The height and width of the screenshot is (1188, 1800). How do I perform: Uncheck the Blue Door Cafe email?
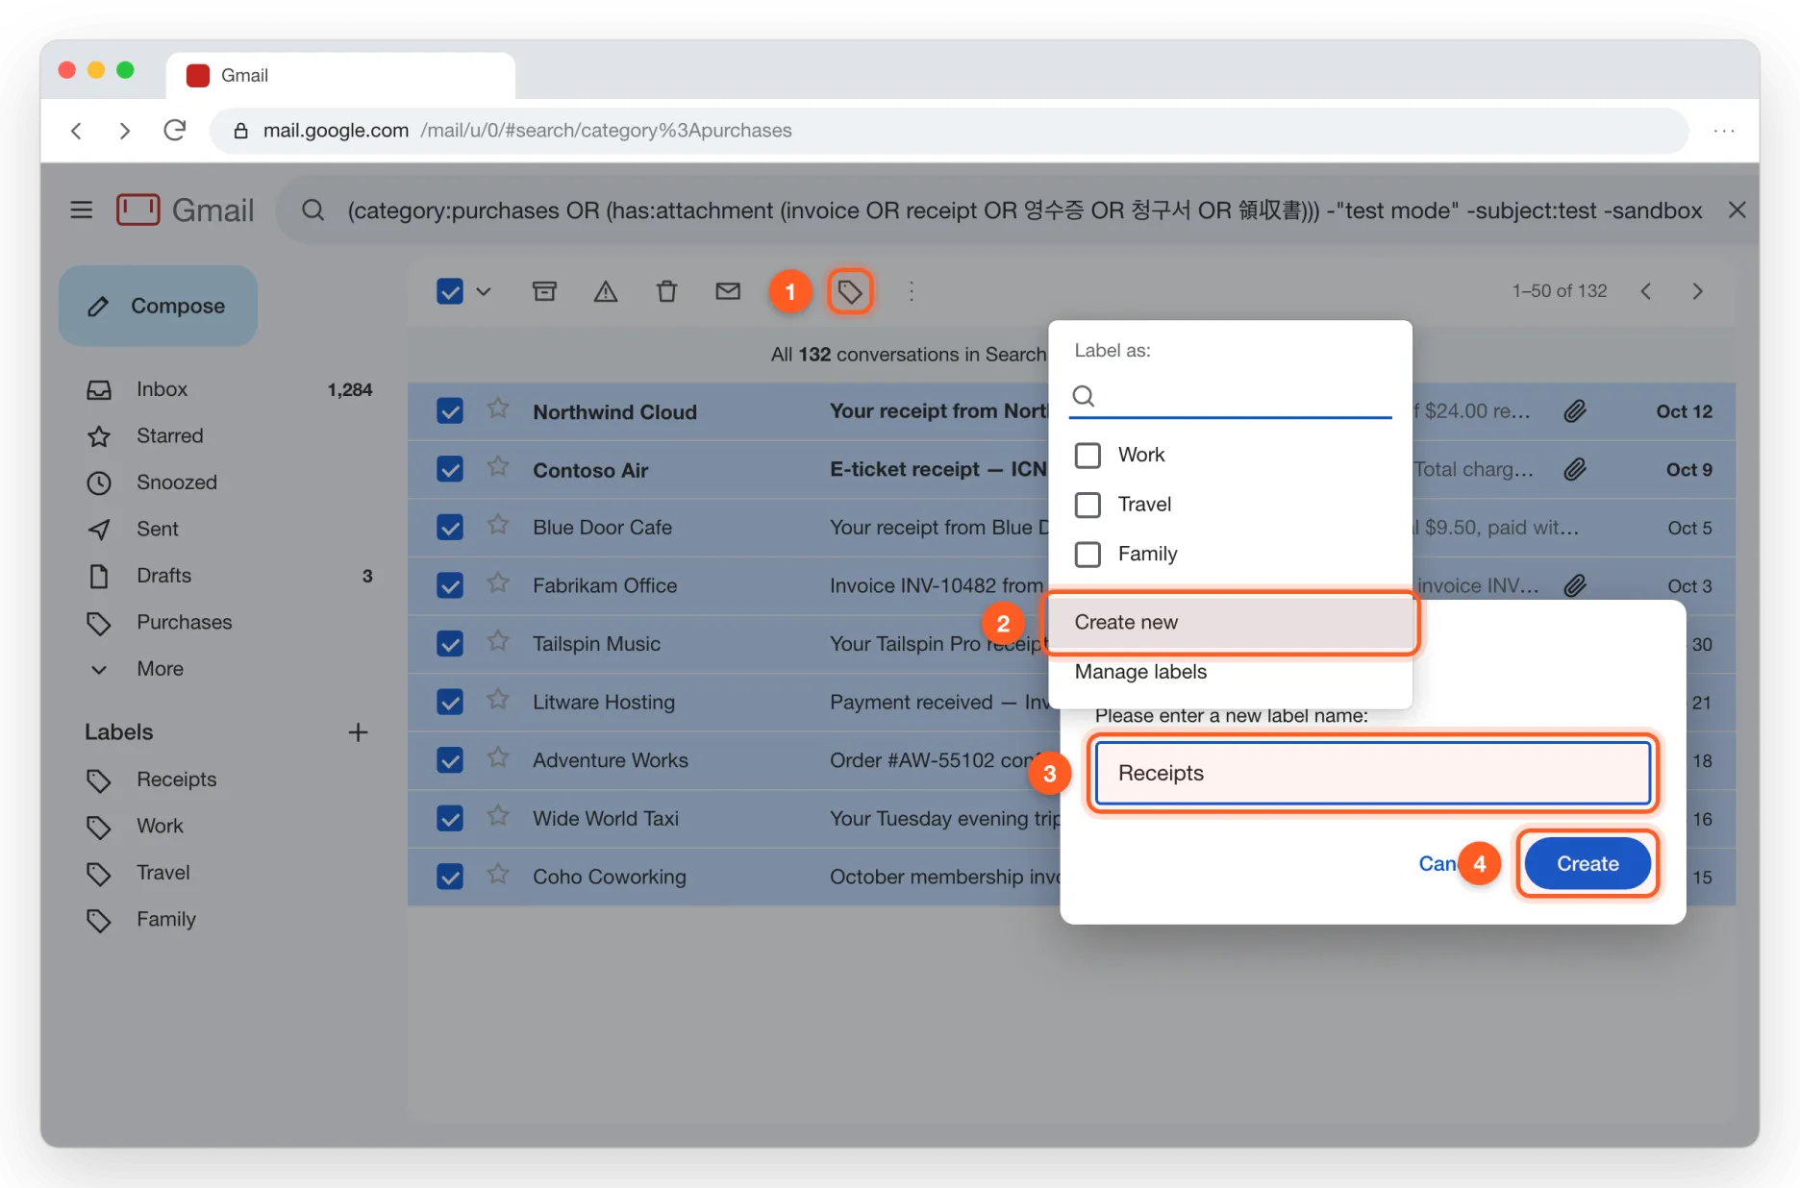tap(450, 528)
